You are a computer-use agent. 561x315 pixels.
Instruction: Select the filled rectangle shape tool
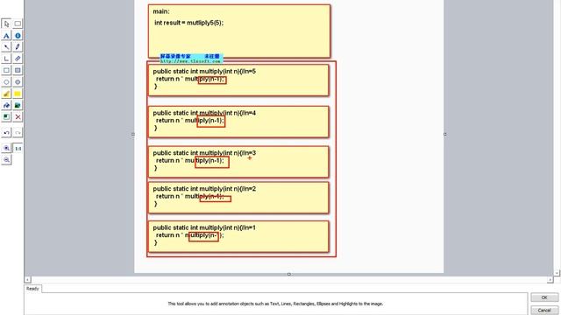point(18,70)
